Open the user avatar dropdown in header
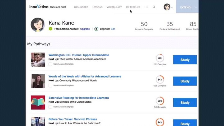 [x=168, y=7]
